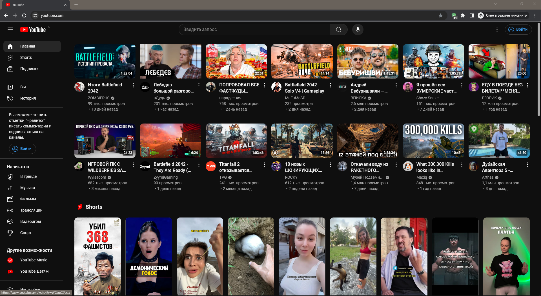This screenshot has height=296, width=541.
Task: Open Подписки in sidebar
Action: (32, 69)
